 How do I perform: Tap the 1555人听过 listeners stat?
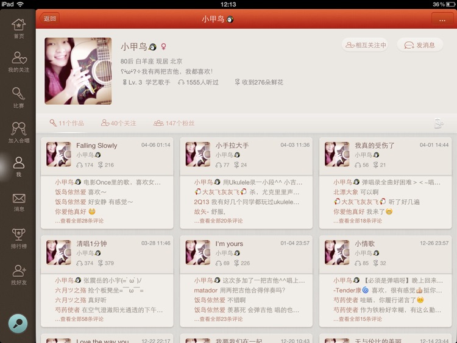click(x=199, y=82)
